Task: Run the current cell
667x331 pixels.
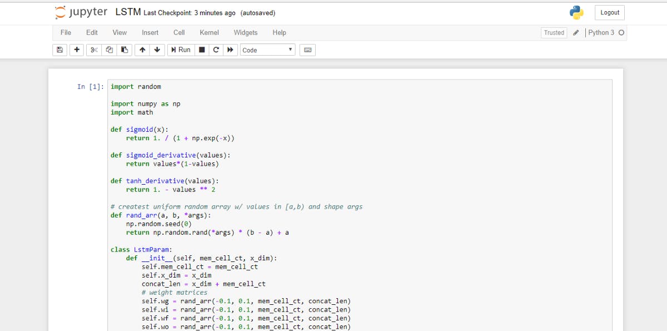Action: 181,50
